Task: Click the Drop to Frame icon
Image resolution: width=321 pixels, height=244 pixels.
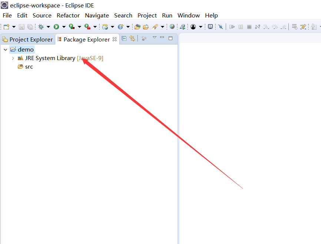Action: pos(295,27)
